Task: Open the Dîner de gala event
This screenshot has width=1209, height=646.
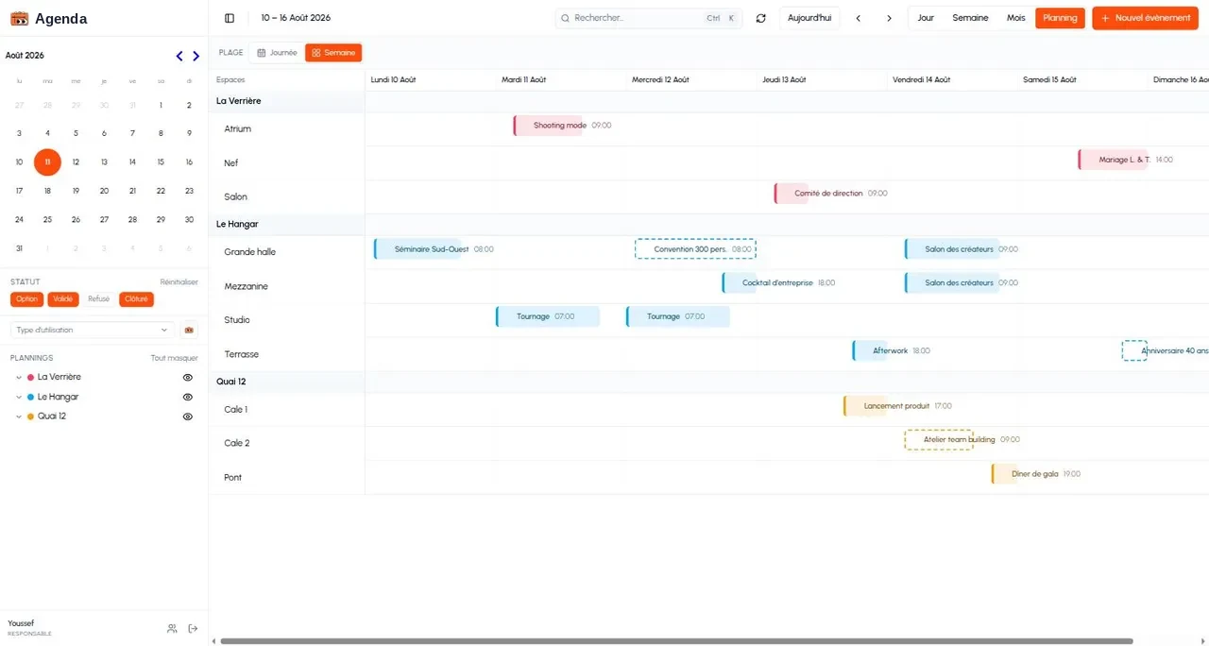Action: [1005, 474]
